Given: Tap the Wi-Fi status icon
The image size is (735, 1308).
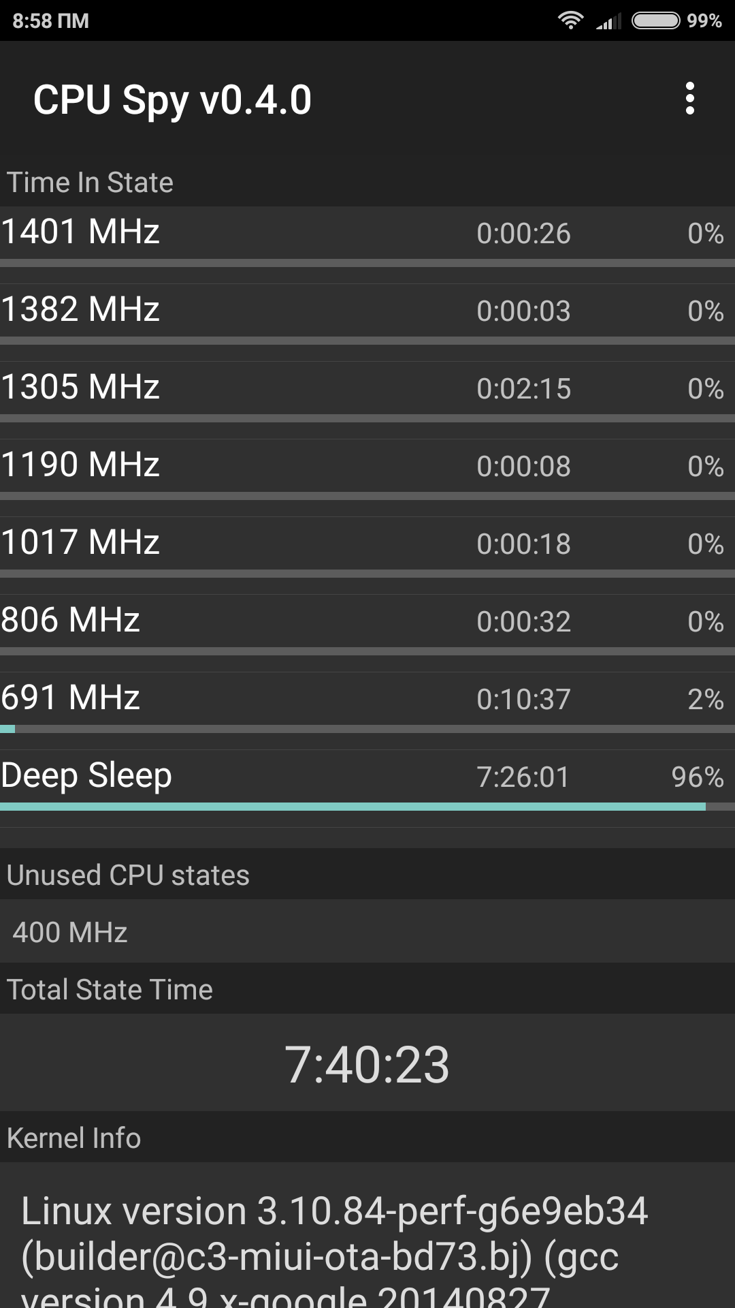Looking at the screenshot, I should (570, 20).
